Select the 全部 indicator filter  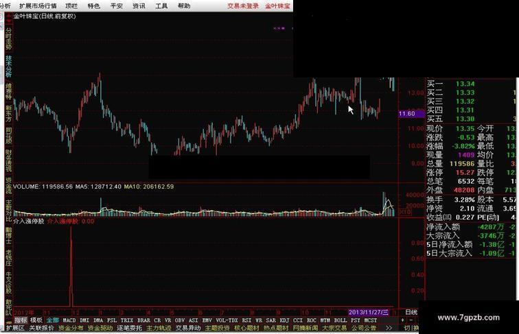[53, 320]
